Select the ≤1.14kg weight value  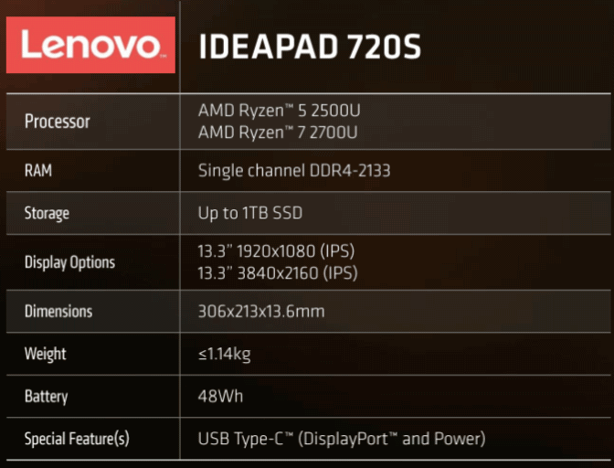coord(225,354)
